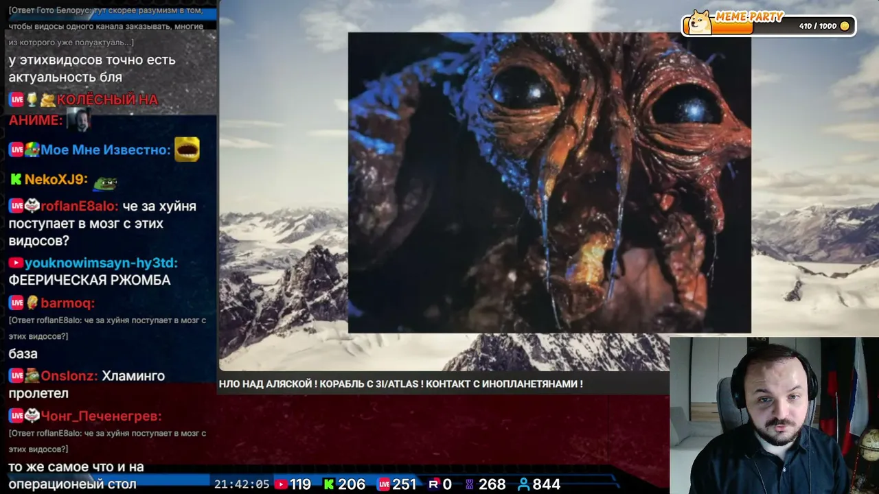Open the face emote after "АНИМЕ:"
This screenshot has width=879, height=494.
78,120
